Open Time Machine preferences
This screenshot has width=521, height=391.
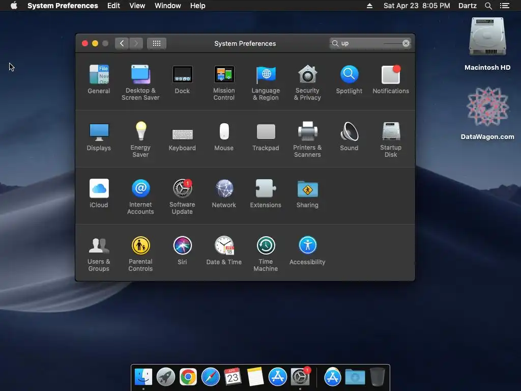coord(266,254)
